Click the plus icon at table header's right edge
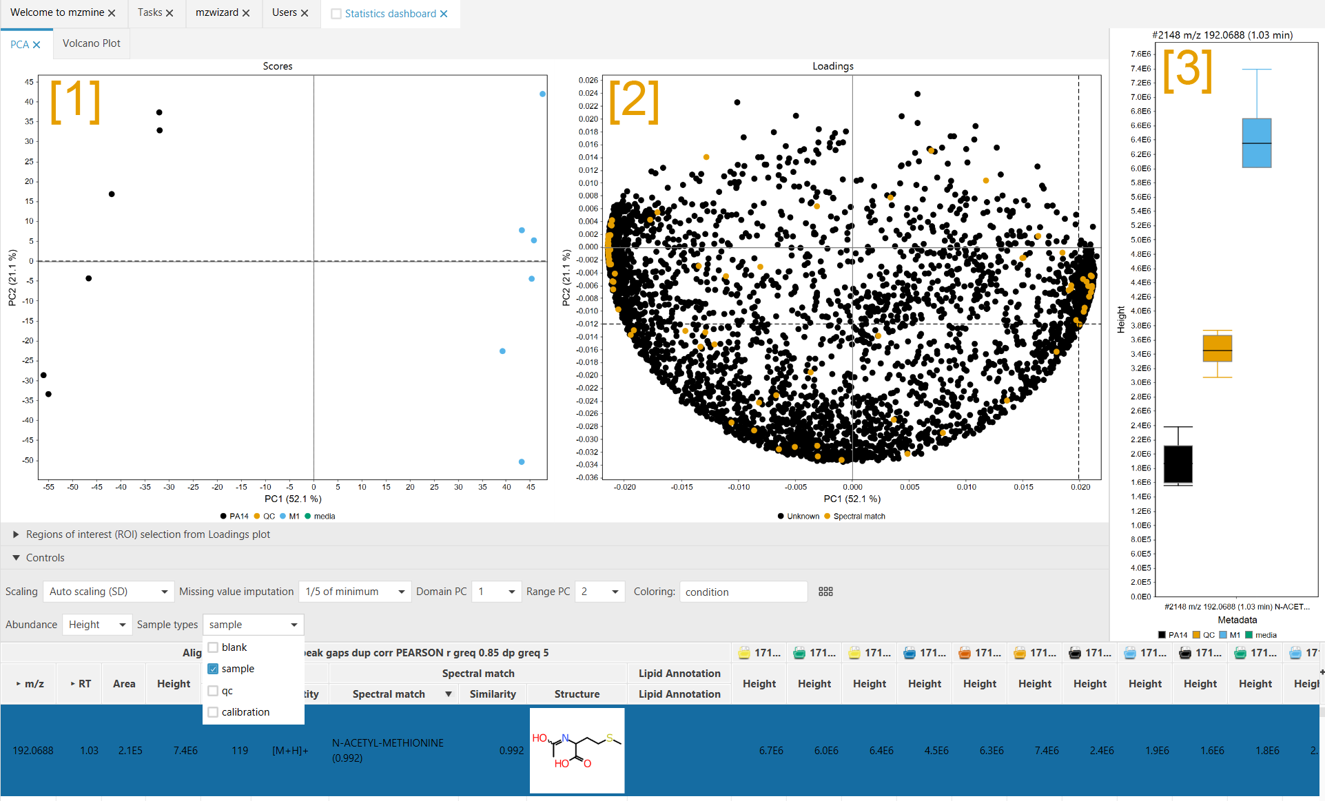 click(x=1322, y=672)
